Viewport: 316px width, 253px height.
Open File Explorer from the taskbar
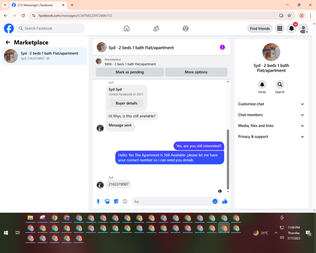(x=30, y=218)
